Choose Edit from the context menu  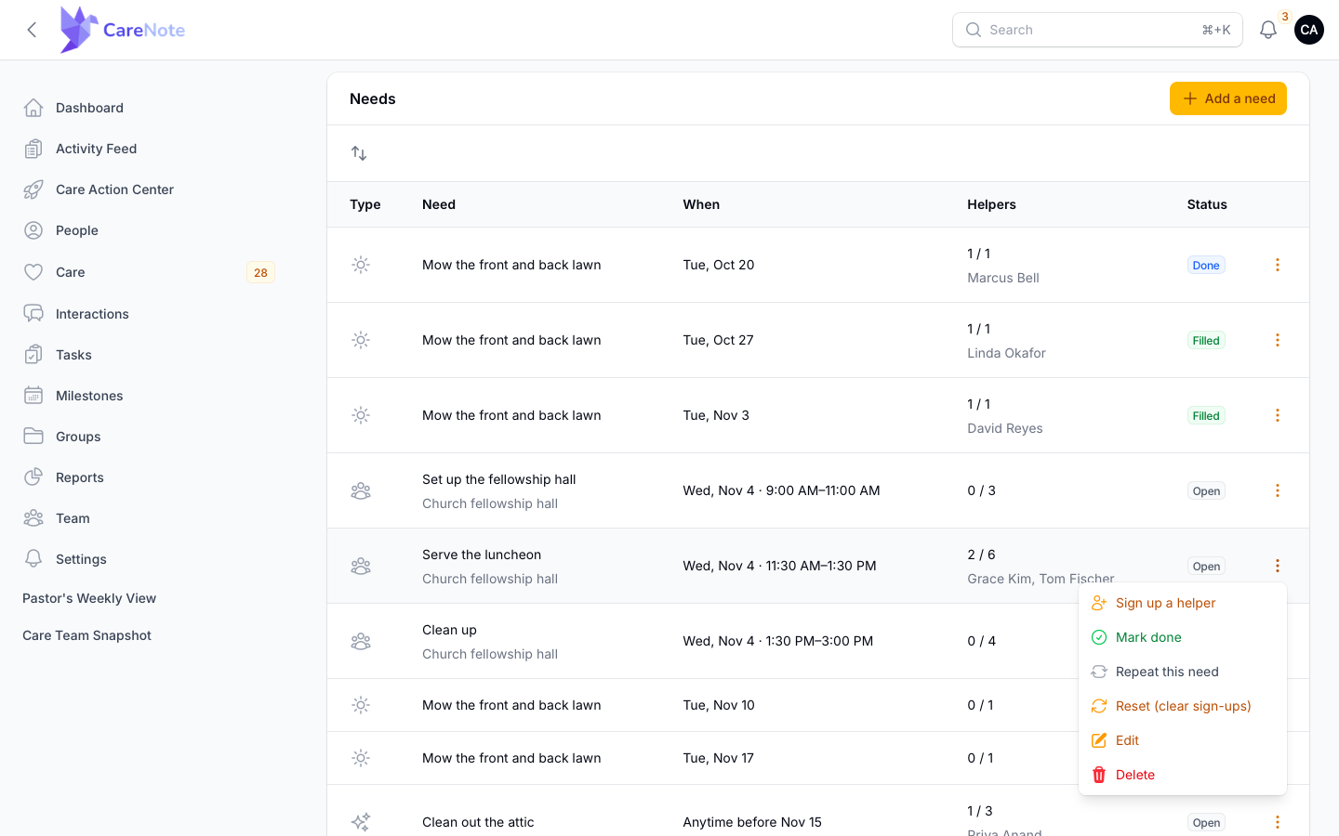point(1183,740)
